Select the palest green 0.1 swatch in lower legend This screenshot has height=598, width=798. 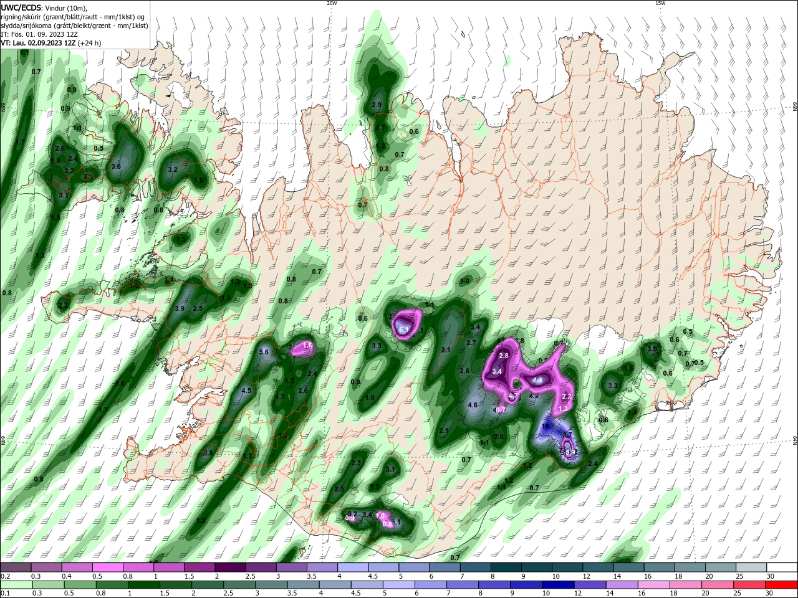pos(16,585)
